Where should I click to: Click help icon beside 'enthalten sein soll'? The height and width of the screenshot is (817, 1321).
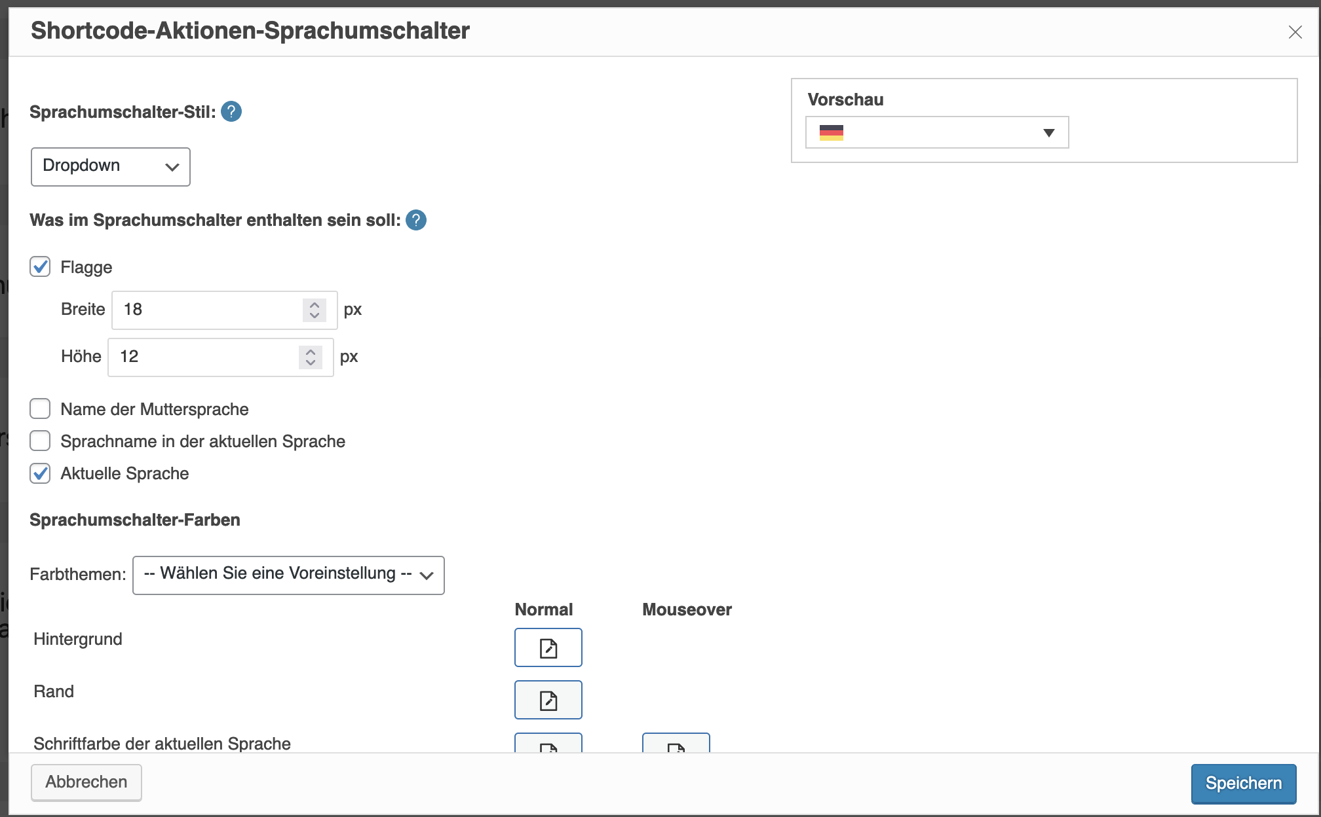point(416,220)
